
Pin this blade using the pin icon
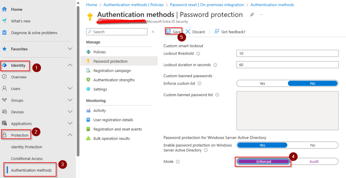(x=252, y=15)
